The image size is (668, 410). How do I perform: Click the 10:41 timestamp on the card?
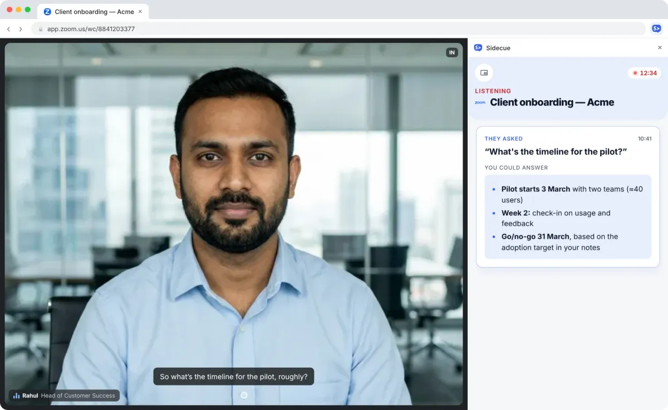645,139
